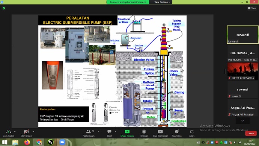Open the Chat panel
The height and width of the screenshot is (146, 259).
click(109, 133)
